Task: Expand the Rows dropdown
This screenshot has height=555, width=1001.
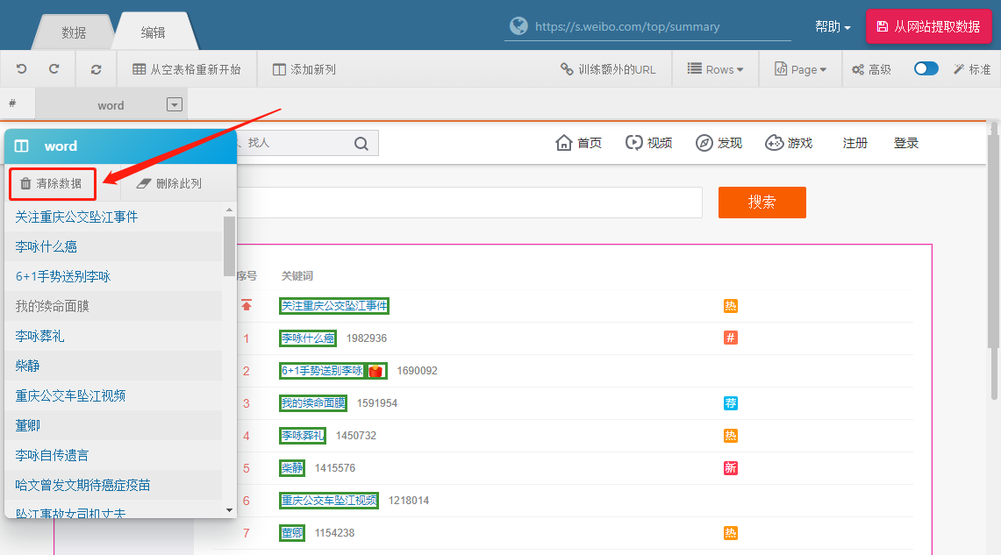Action: pos(715,69)
